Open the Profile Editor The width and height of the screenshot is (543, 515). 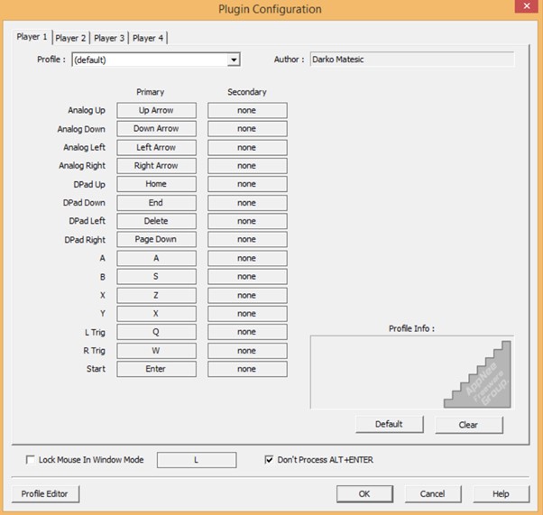coord(45,494)
